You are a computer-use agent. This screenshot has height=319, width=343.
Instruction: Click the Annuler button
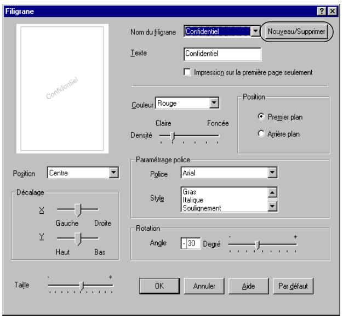[204, 286]
